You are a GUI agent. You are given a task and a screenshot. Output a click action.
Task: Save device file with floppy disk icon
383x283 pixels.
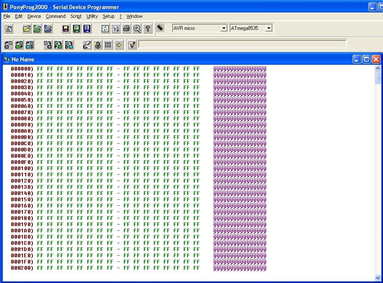click(x=66, y=29)
